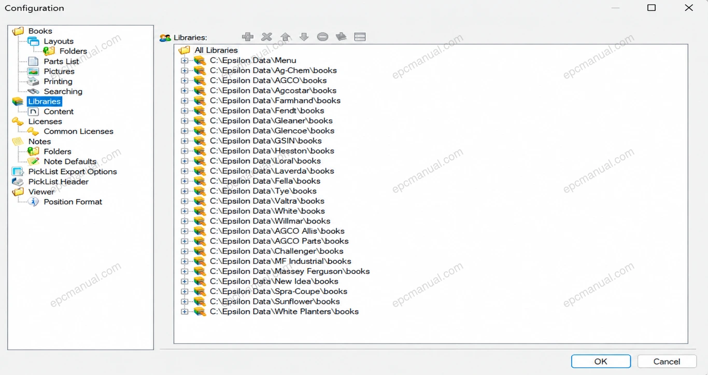
Task: Open the PickList Header settings
Action: 58,182
